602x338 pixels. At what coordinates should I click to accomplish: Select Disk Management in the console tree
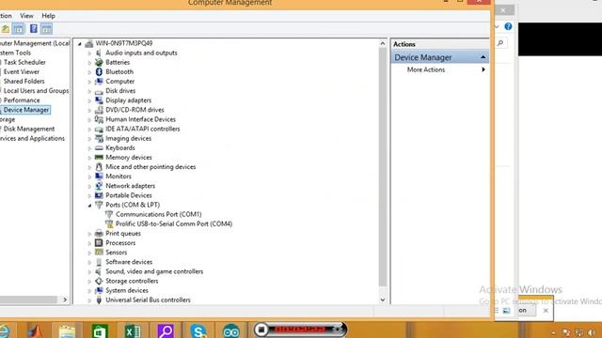pyautogui.click(x=29, y=129)
